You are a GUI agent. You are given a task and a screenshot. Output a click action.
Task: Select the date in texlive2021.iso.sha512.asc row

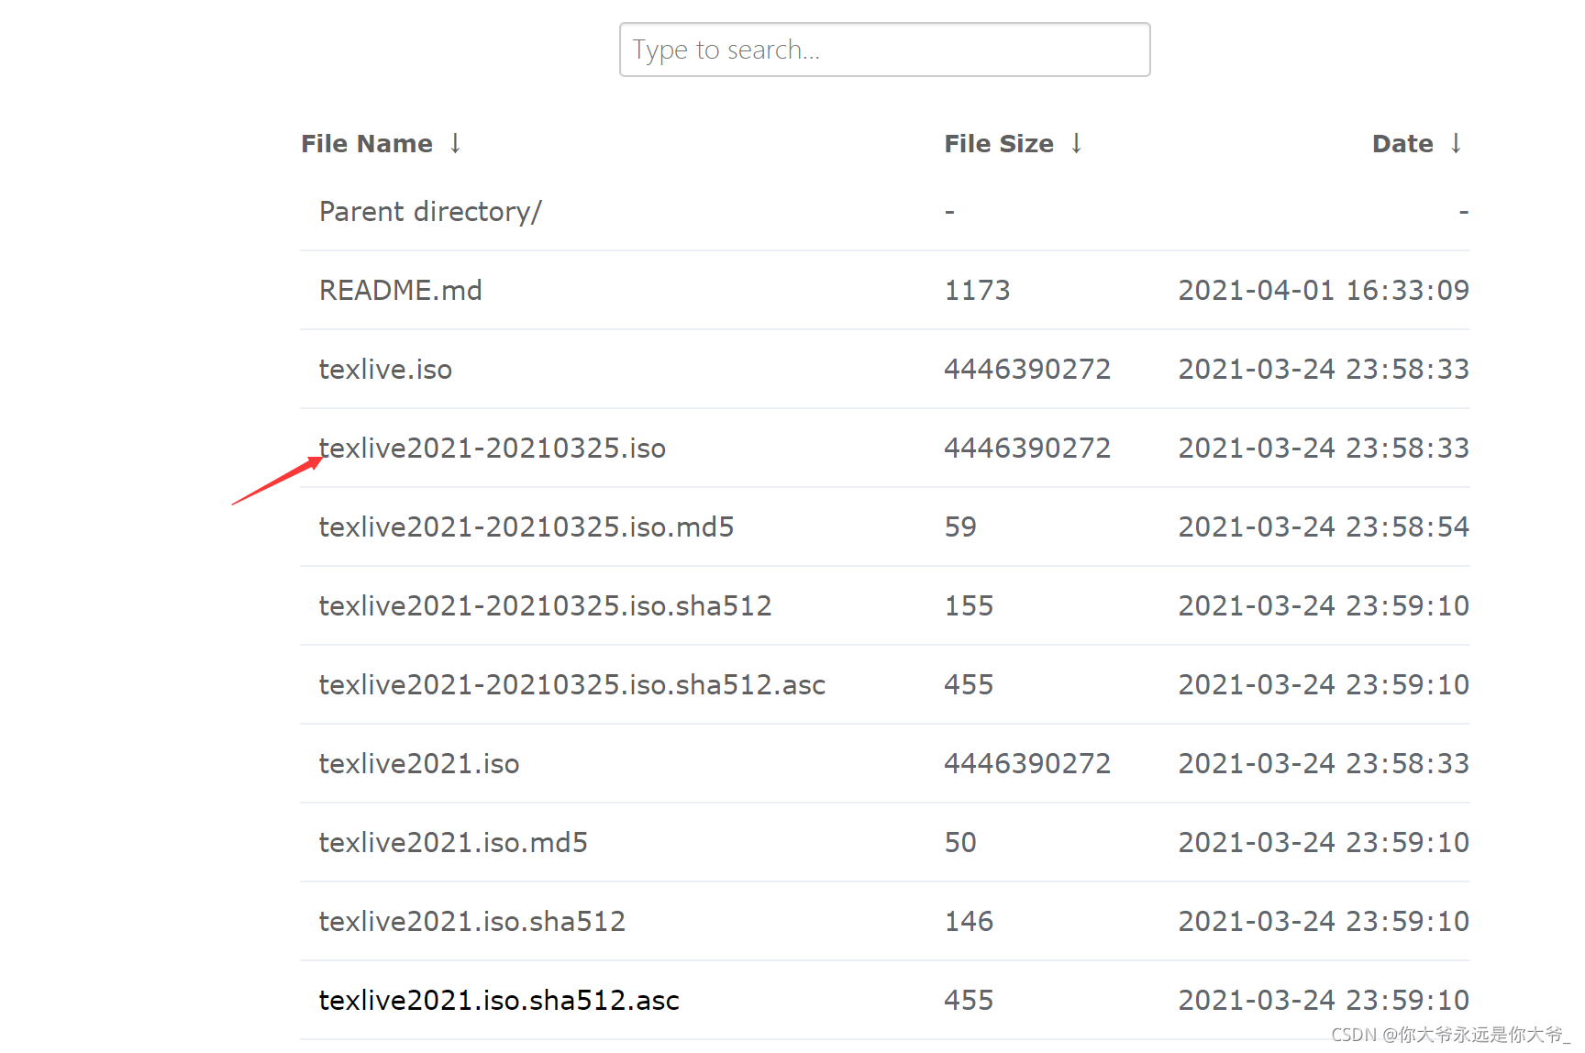(x=1324, y=1001)
